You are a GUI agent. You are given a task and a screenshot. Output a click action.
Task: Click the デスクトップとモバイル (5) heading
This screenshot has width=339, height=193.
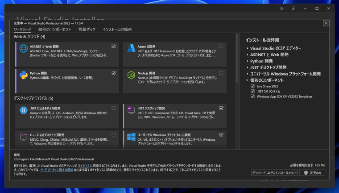tap(33, 98)
